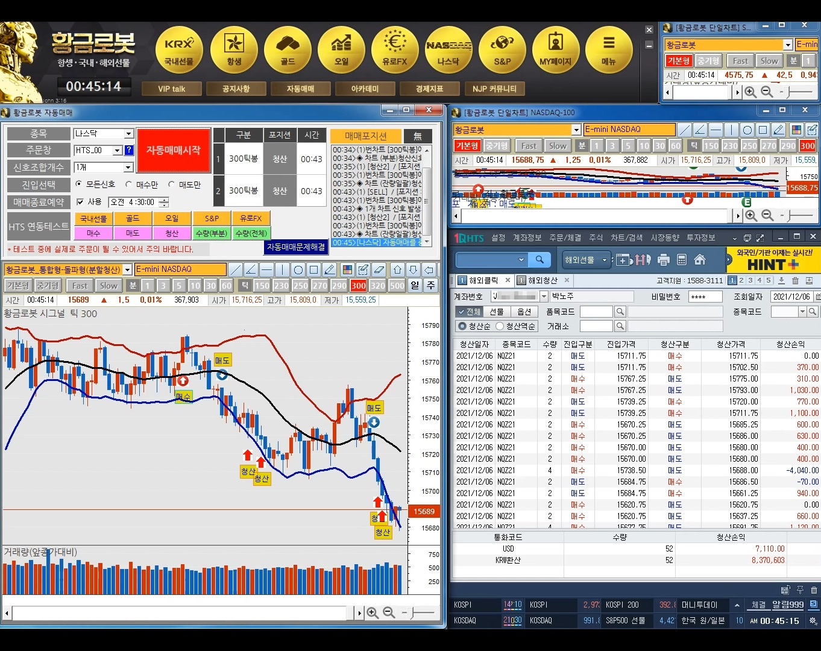Open the 항셍 gold circle icon
The height and width of the screenshot is (651, 821).
[x=234, y=49]
